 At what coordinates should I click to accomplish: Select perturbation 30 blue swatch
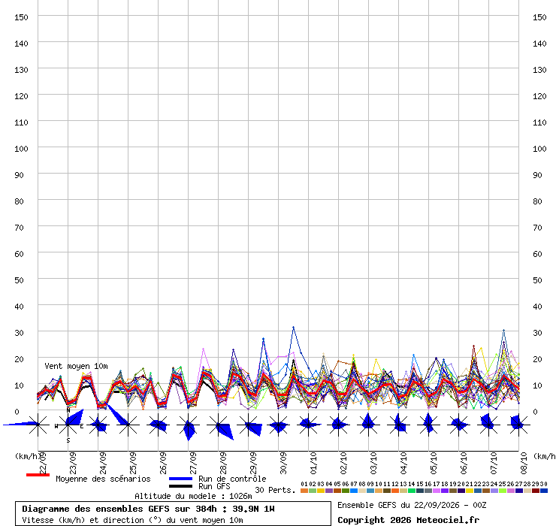(x=544, y=491)
